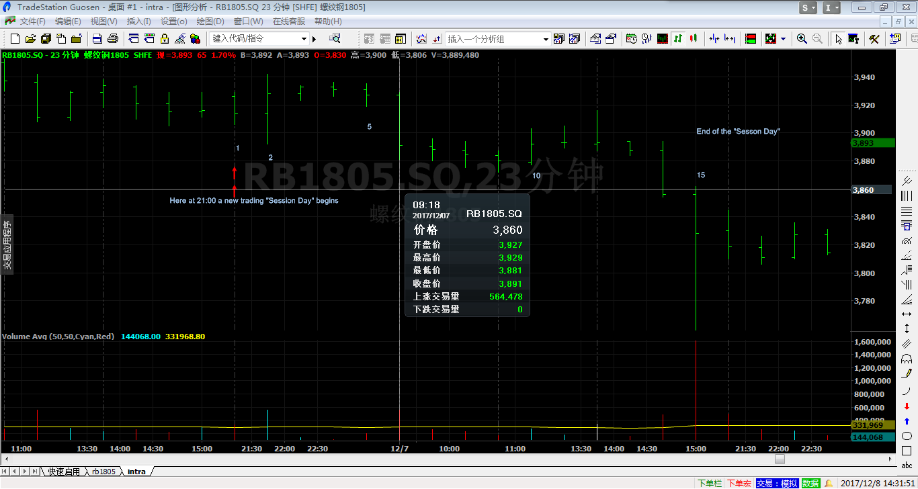Click the Save all windows icon
The width and height of the screenshot is (918, 489).
(x=46, y=39)
